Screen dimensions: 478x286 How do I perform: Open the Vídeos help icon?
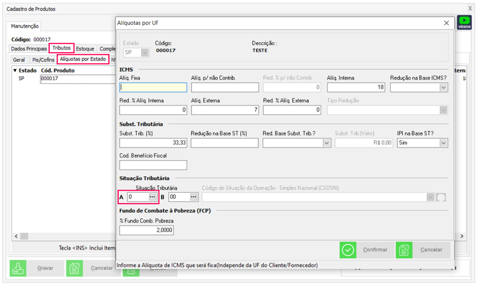tap(464, 23)
